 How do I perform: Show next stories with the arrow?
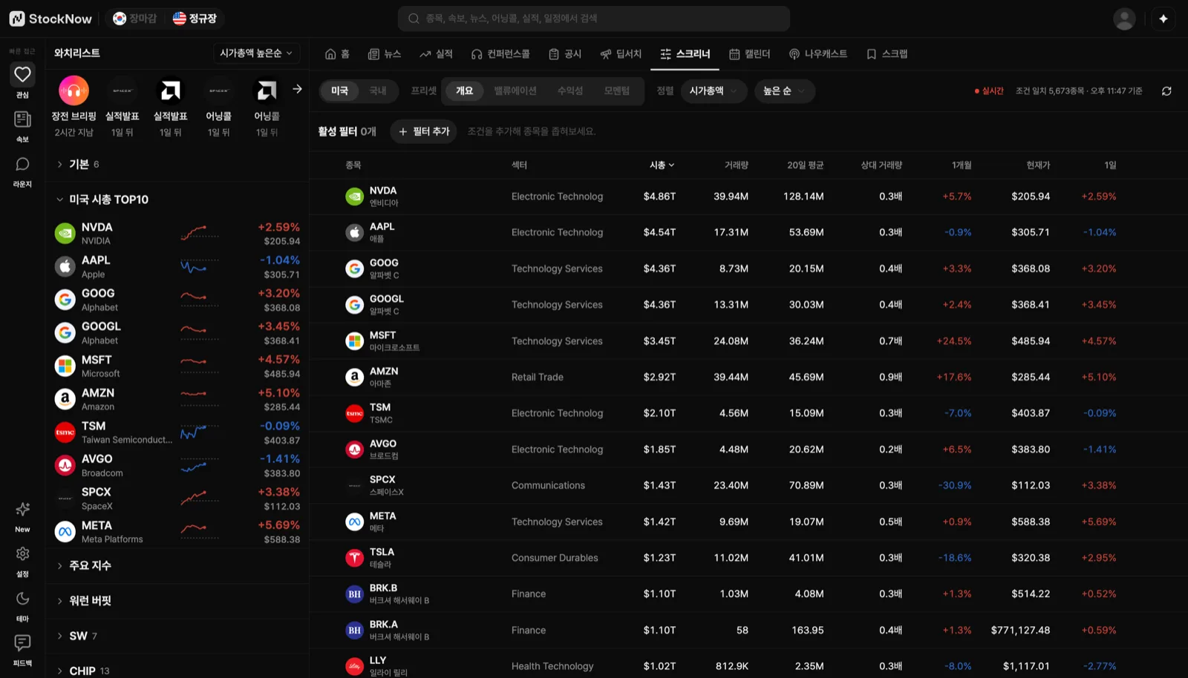click(x=297, y=89)
